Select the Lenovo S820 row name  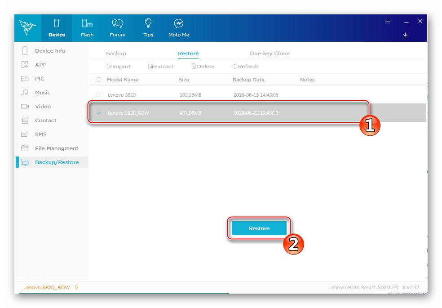[121, 95]
